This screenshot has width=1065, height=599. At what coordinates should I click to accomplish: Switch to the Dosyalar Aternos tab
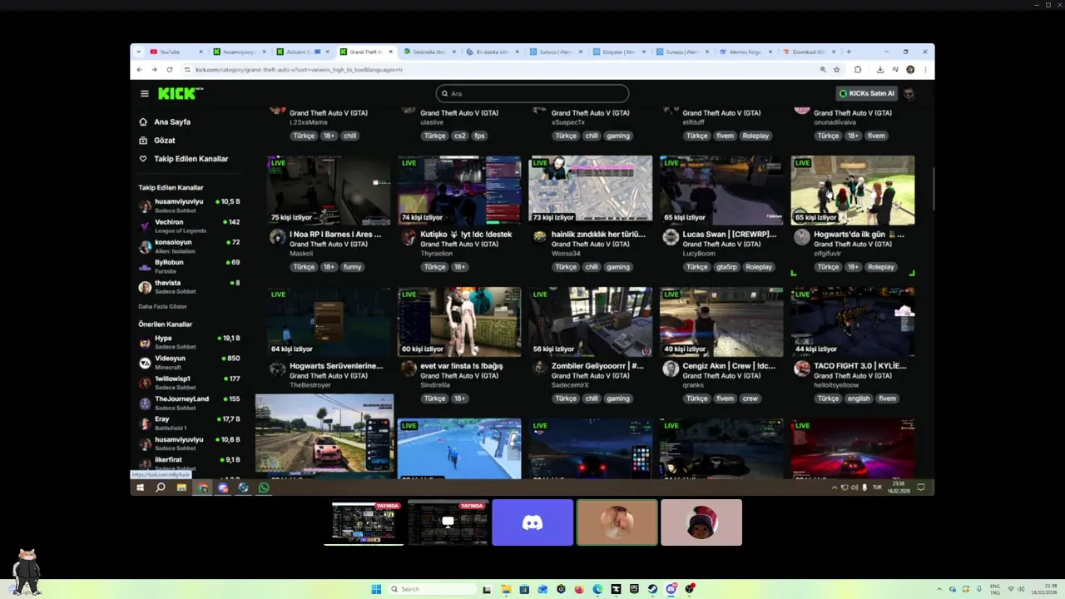(x=618, y=52)
